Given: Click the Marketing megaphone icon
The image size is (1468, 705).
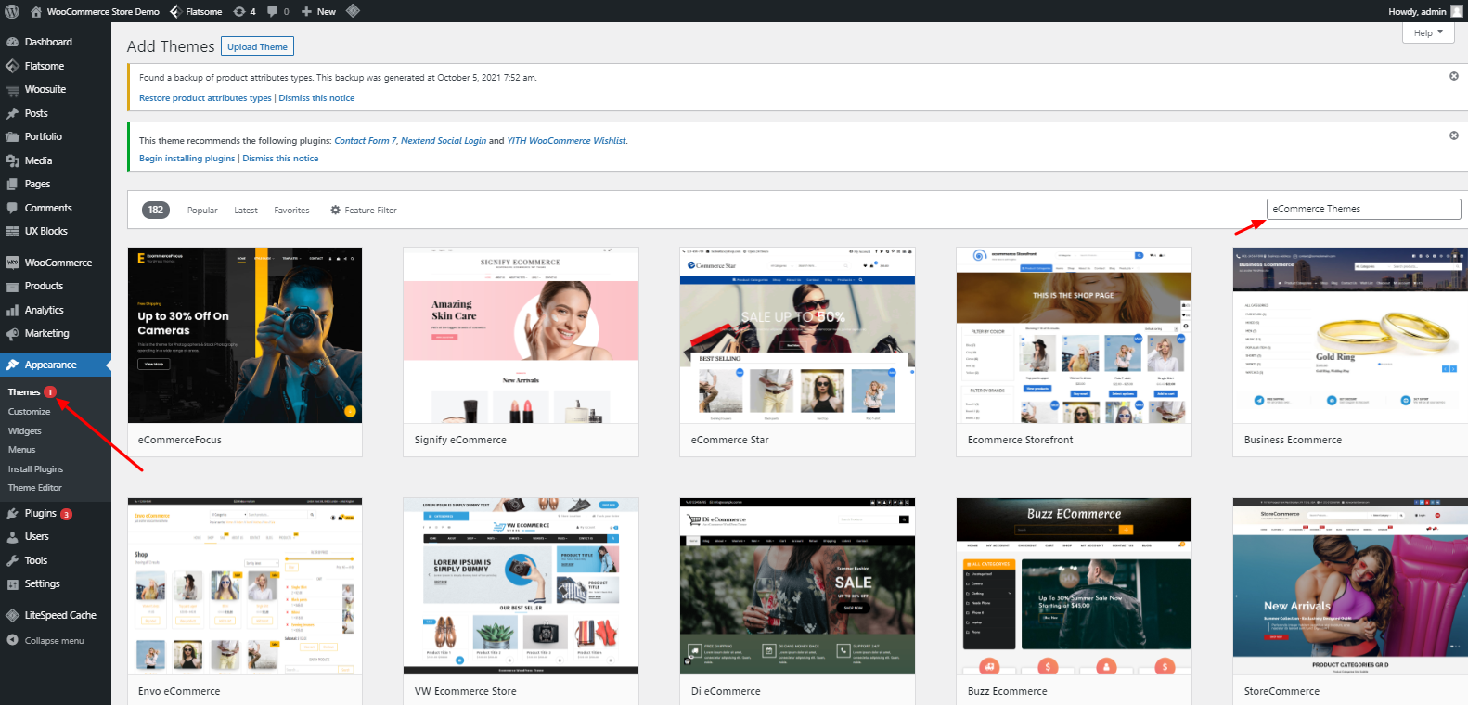Looking at the screenshot, I should click(12, 333).
